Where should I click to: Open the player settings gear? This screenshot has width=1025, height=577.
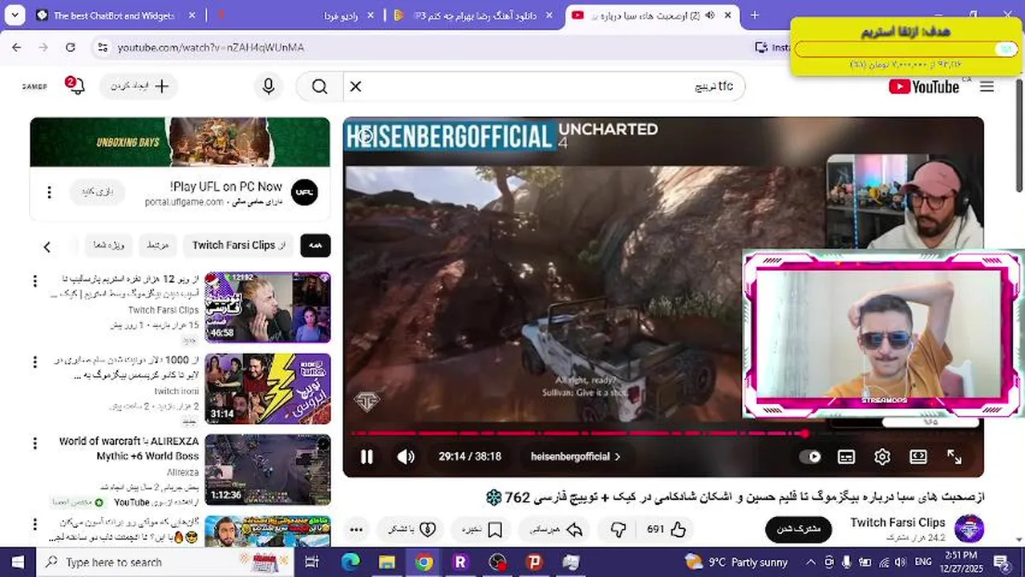click(x=882, y=457)
